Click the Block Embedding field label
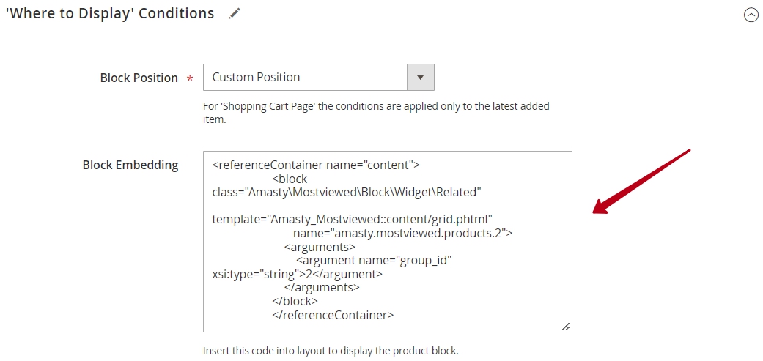763x361 pixels. [x=130, y=165]
